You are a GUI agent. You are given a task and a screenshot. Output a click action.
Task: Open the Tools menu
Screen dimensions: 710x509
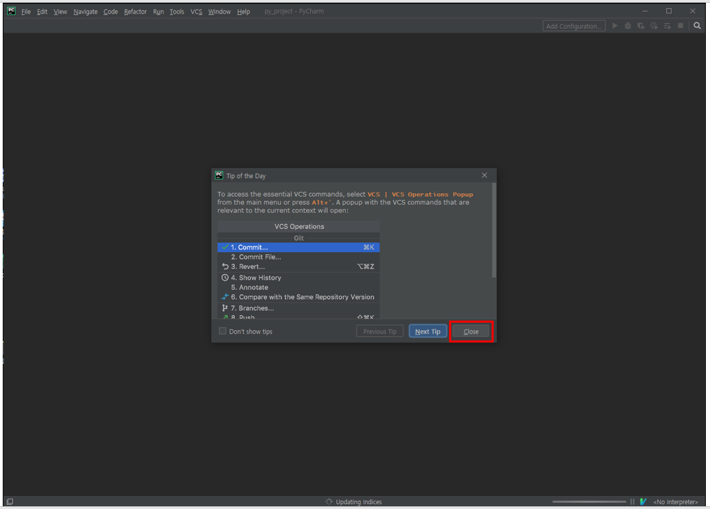pos(177,12)
